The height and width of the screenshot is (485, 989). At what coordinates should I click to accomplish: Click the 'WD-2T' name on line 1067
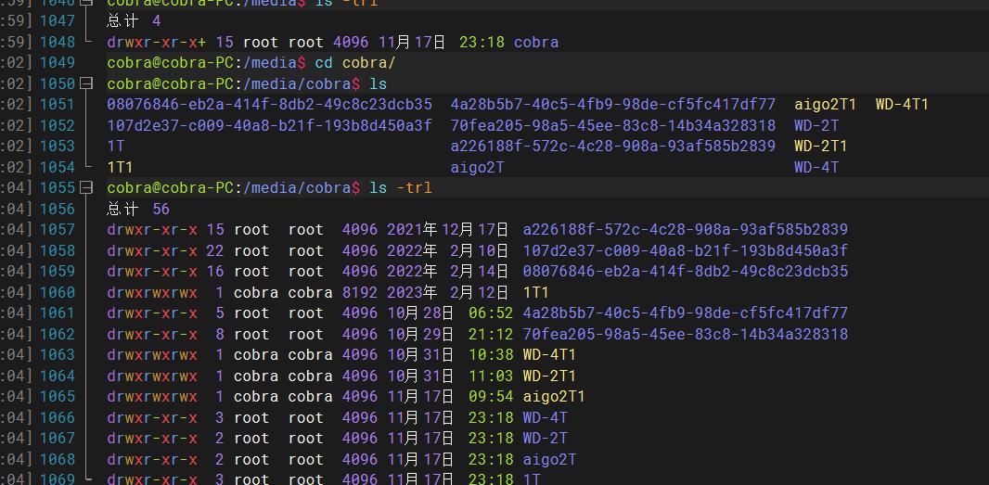pos(545,439)
